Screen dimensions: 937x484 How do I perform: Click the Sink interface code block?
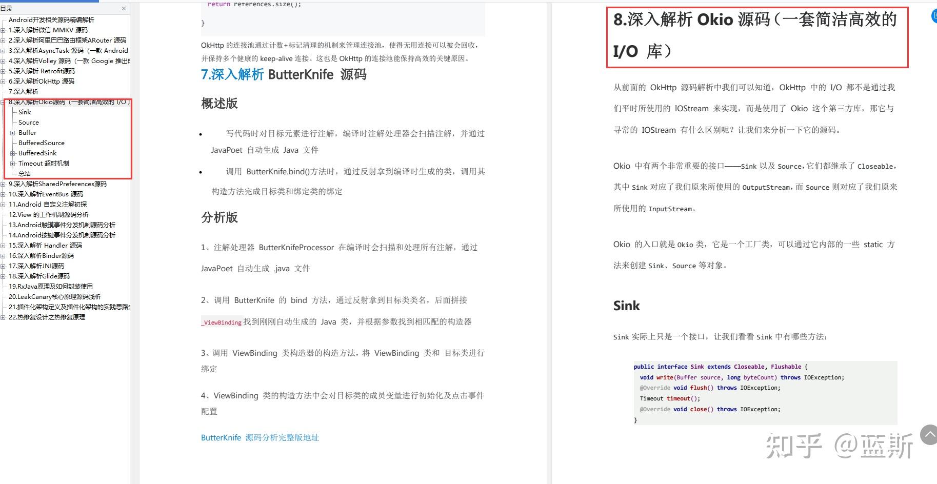click(x=765, y=393)
